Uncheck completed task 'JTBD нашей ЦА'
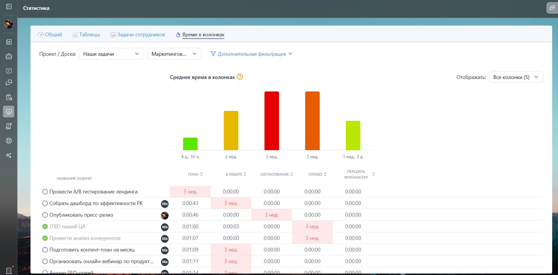The width and height of the screenshot is (558, 275). click(x=45, y=227)
